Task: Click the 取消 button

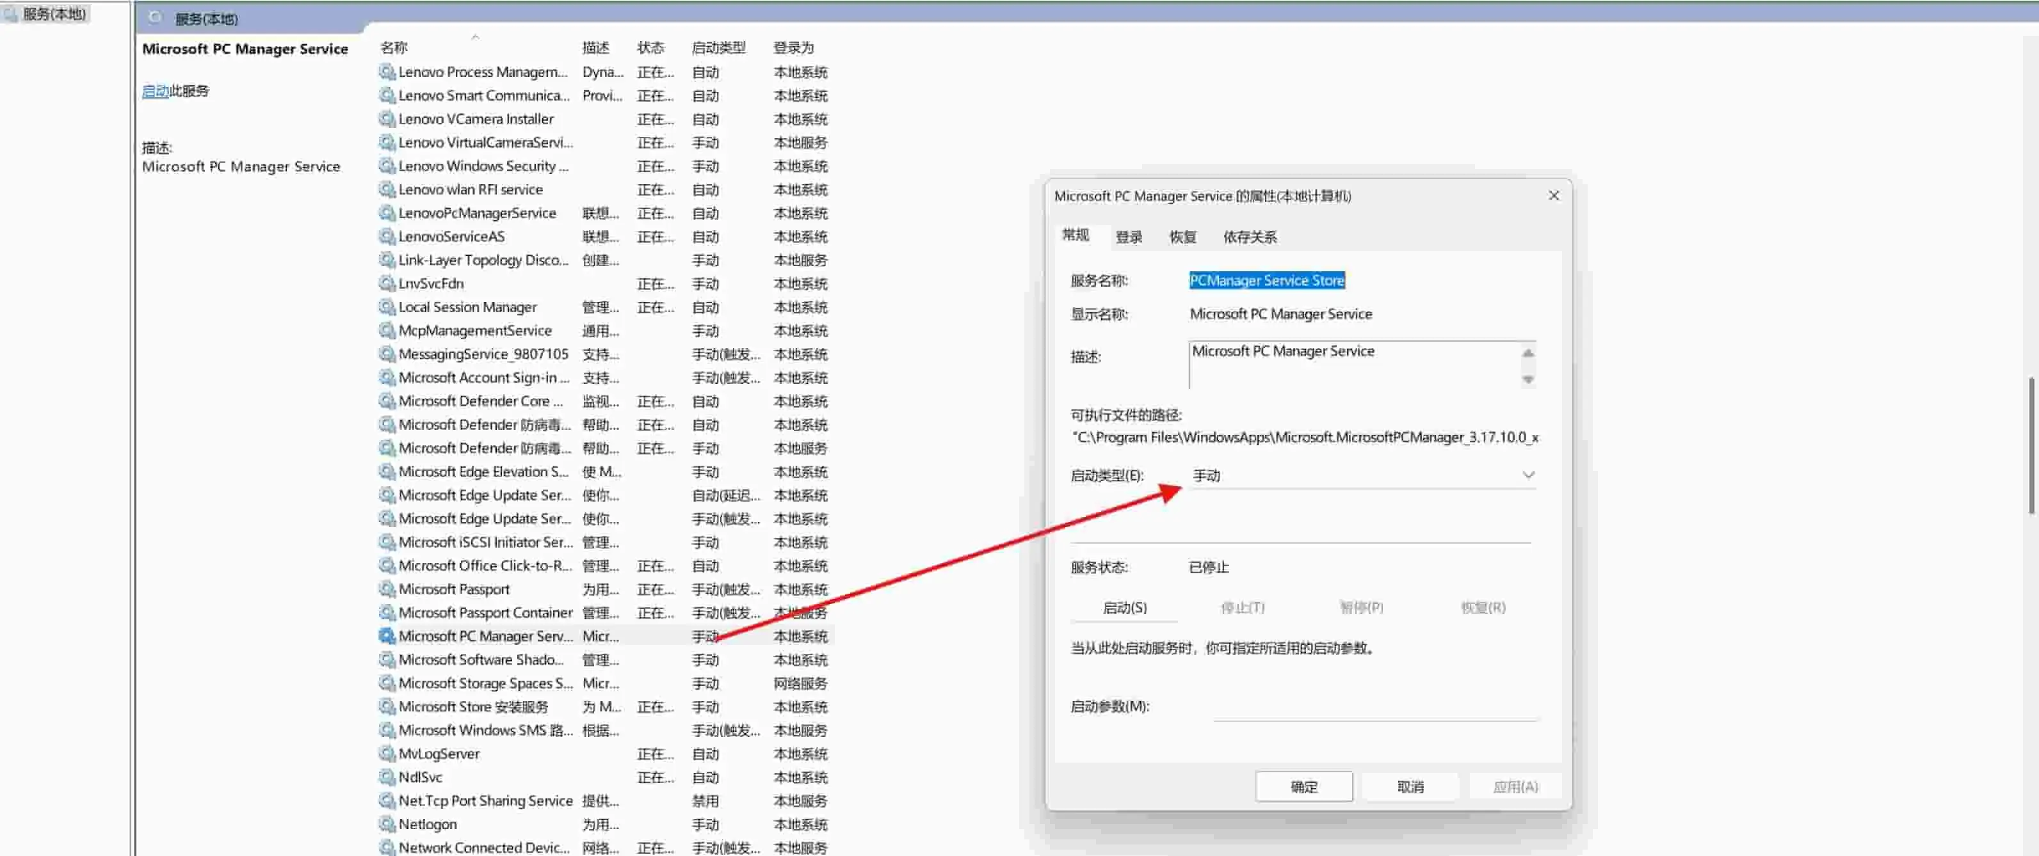Action: pos(1410,786)
